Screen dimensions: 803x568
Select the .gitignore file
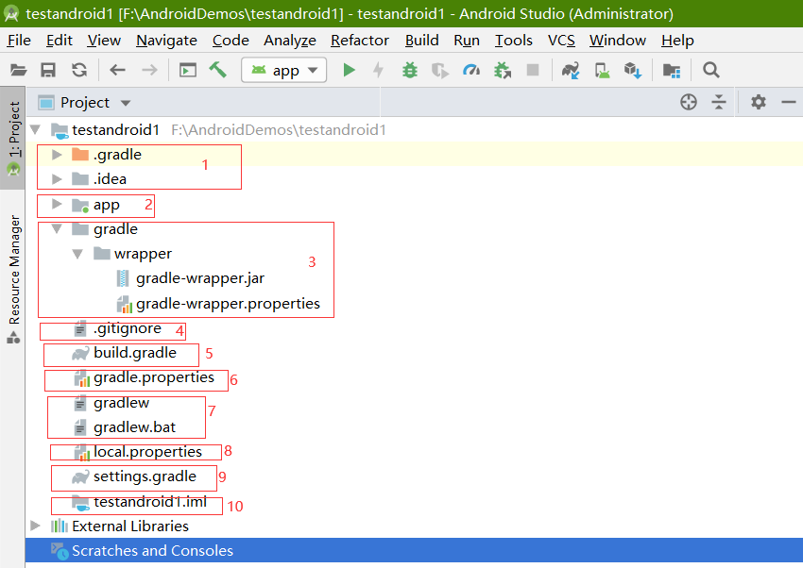click(x=128, y=328)
